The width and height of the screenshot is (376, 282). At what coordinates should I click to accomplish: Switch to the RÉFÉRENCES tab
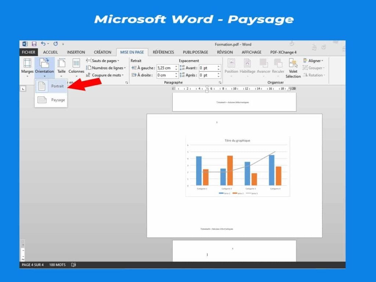[163, 52]
